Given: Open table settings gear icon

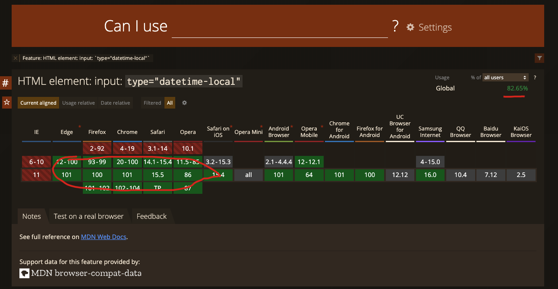Looking at the screenshot, I should [x=184, y=103].
